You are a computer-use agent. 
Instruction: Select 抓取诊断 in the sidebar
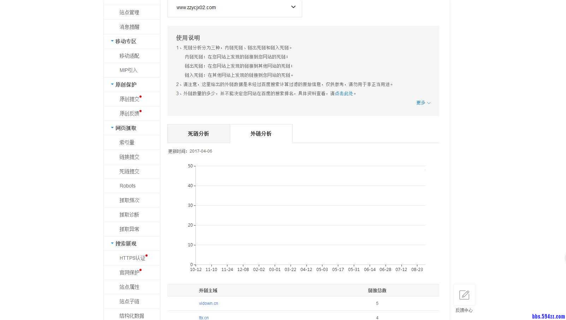[129, 214]
